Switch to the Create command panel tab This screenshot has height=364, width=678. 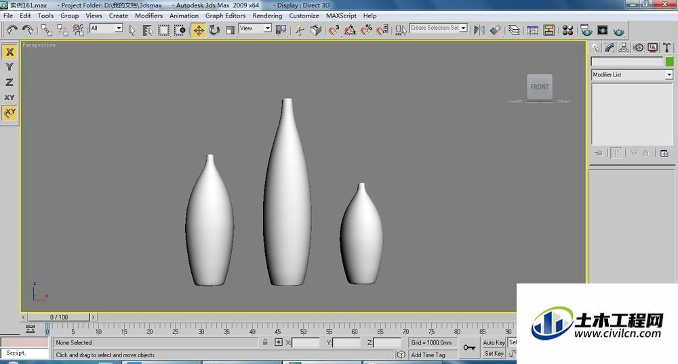coord(596,47)
